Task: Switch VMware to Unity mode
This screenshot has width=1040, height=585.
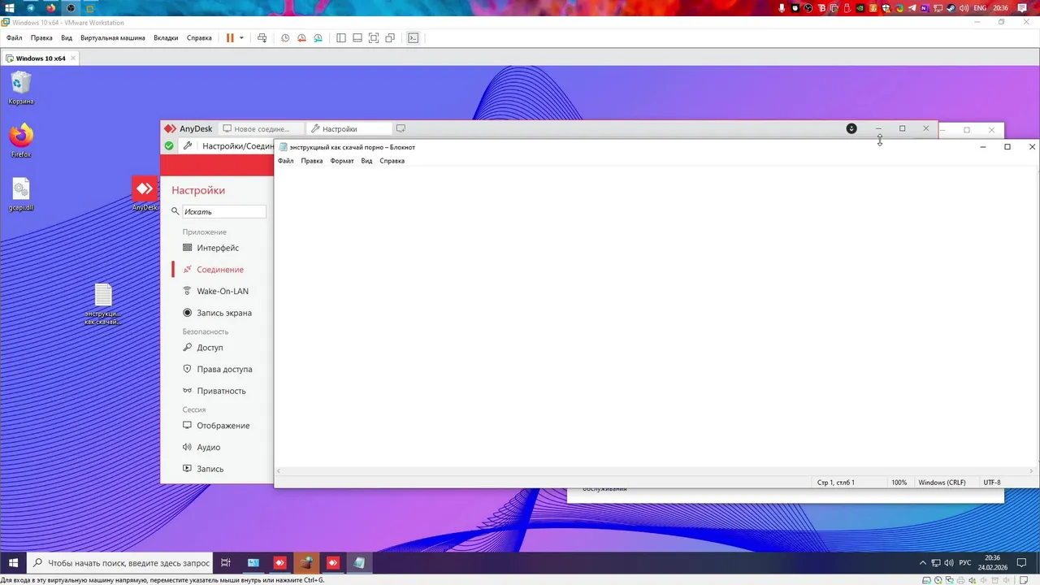Action: (x=390, y=37)
